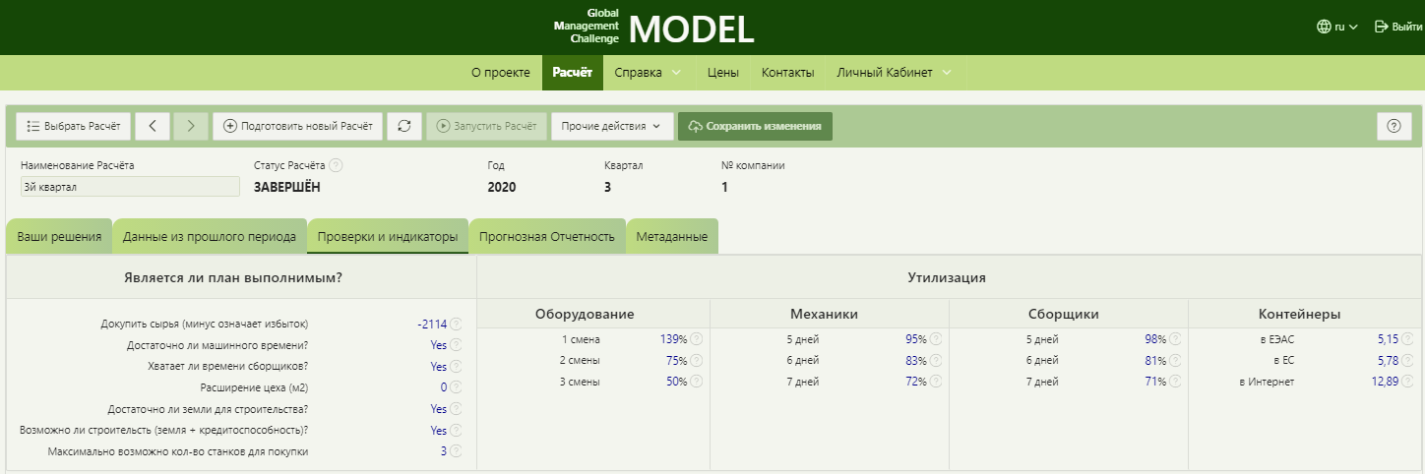Viewport: 1425px width, 474px height.
Task: Click the Утилизация section heading
Action: pyautogui.click(x=947, y=277)
